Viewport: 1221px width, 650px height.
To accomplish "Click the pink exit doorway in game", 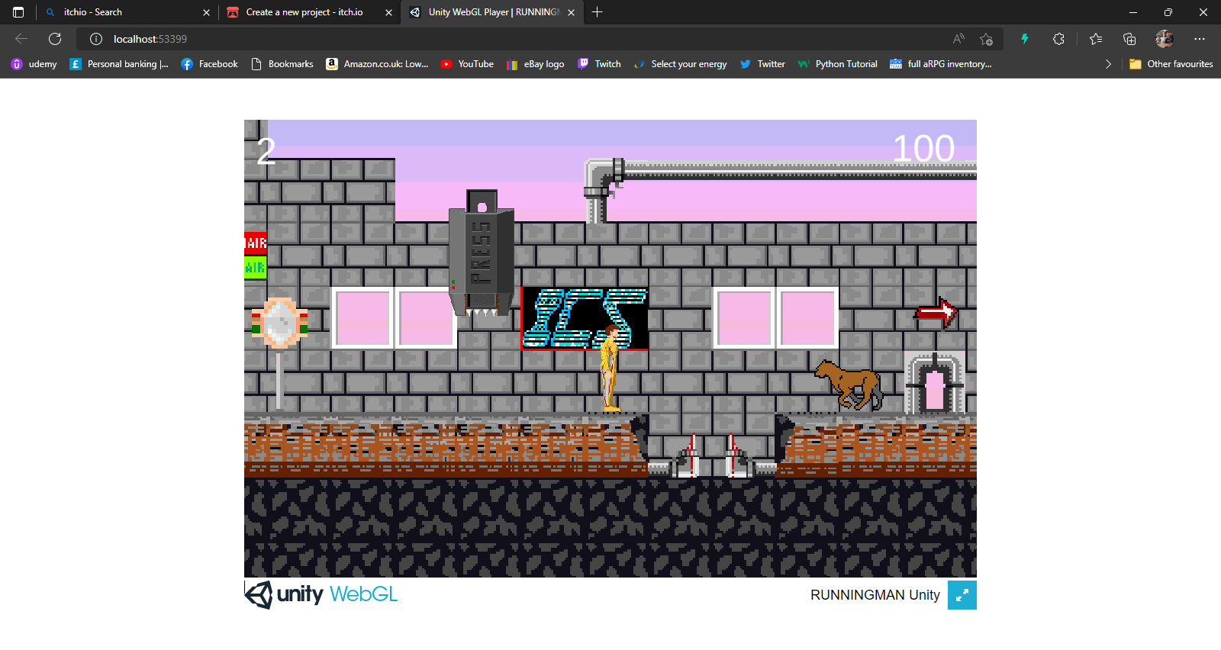I will point(935,385).
